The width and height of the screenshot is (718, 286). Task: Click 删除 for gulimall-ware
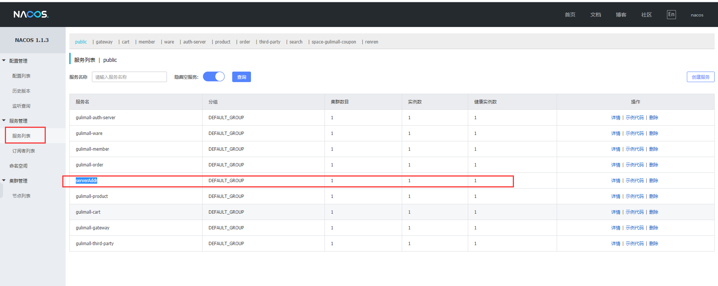[653, 133]
